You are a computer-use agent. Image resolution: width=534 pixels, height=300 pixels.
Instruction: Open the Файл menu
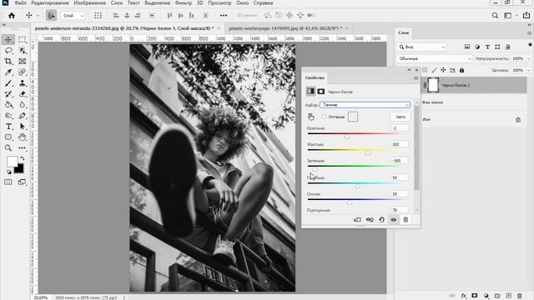pyautogui.click(x=20, y=2)
